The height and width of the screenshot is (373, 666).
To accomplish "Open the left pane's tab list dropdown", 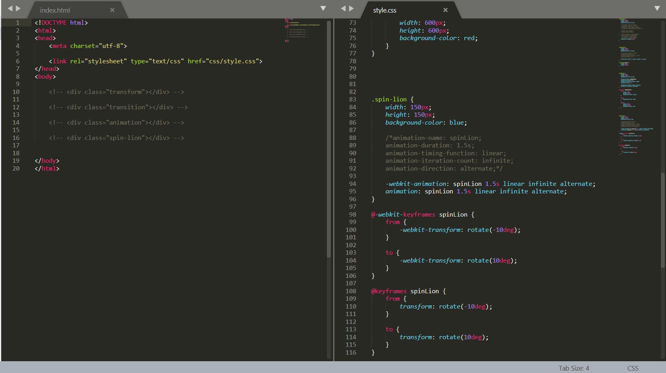I will [323, 8].
